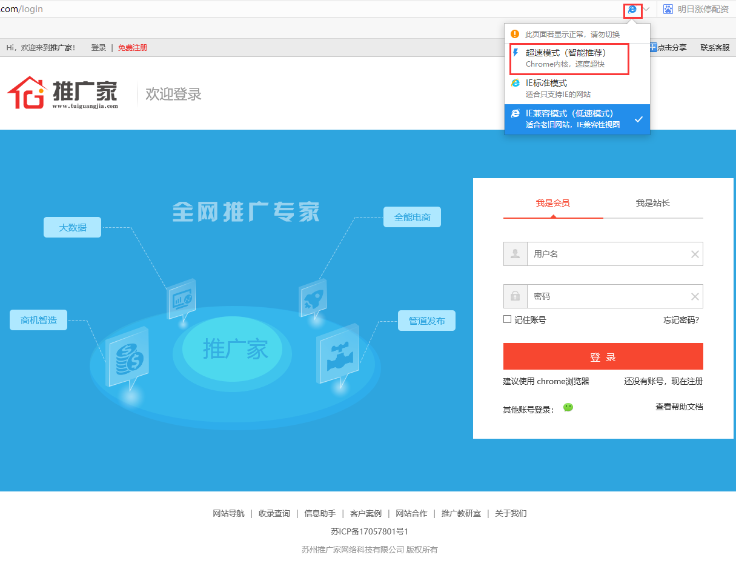Click the 建议使用 chrome浏览器 text
The height and width of the screenshot is (569, 736).
(x=546, y=381)
